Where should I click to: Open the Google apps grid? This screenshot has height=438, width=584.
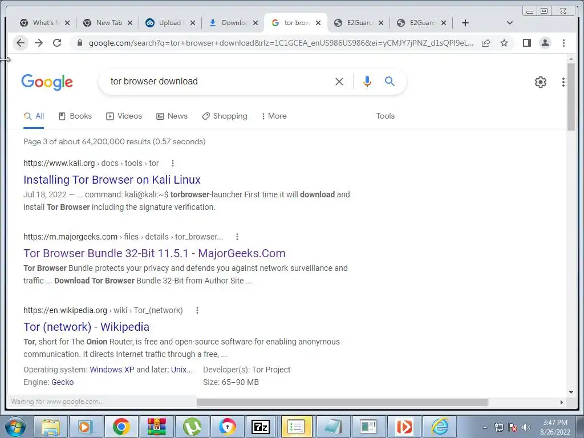(x=564, y=82)
